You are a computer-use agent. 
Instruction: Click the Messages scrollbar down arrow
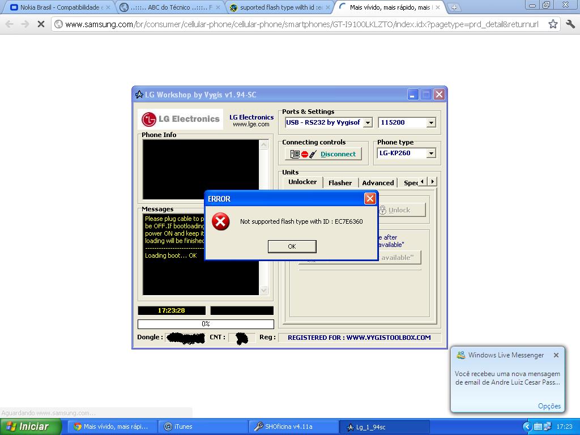click(264, 291)
